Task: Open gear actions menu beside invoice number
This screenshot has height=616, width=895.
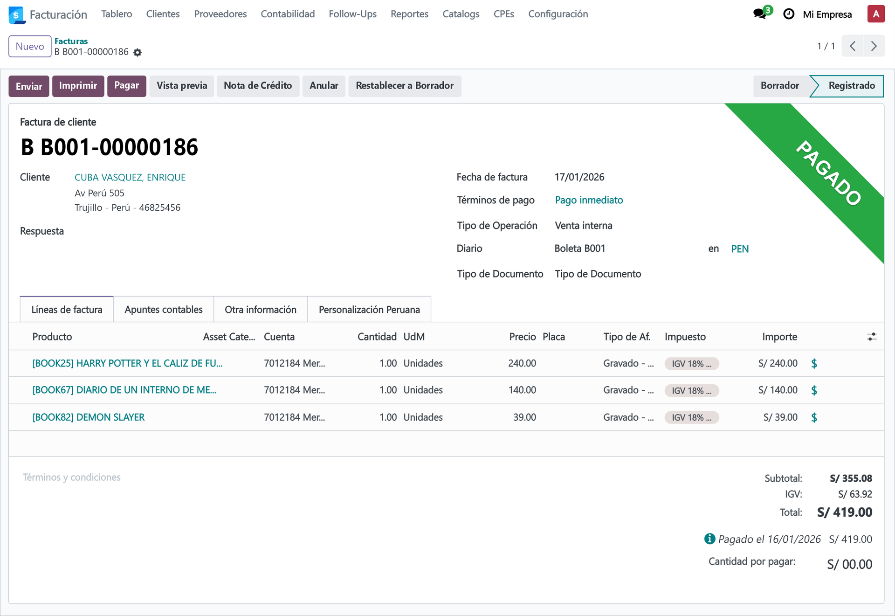Action: pos(138,52)
